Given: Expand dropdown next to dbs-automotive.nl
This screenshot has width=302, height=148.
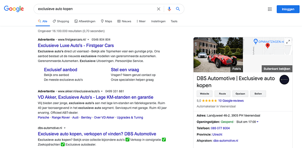Looking at the screenshot, I should click(65, 128).
